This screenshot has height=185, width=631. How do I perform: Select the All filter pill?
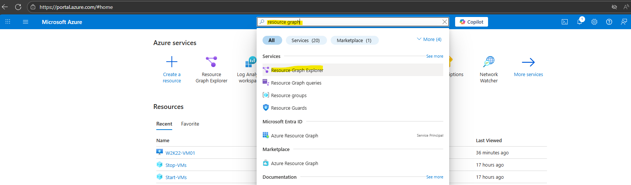pyautogui.click(x=272, y=40)
